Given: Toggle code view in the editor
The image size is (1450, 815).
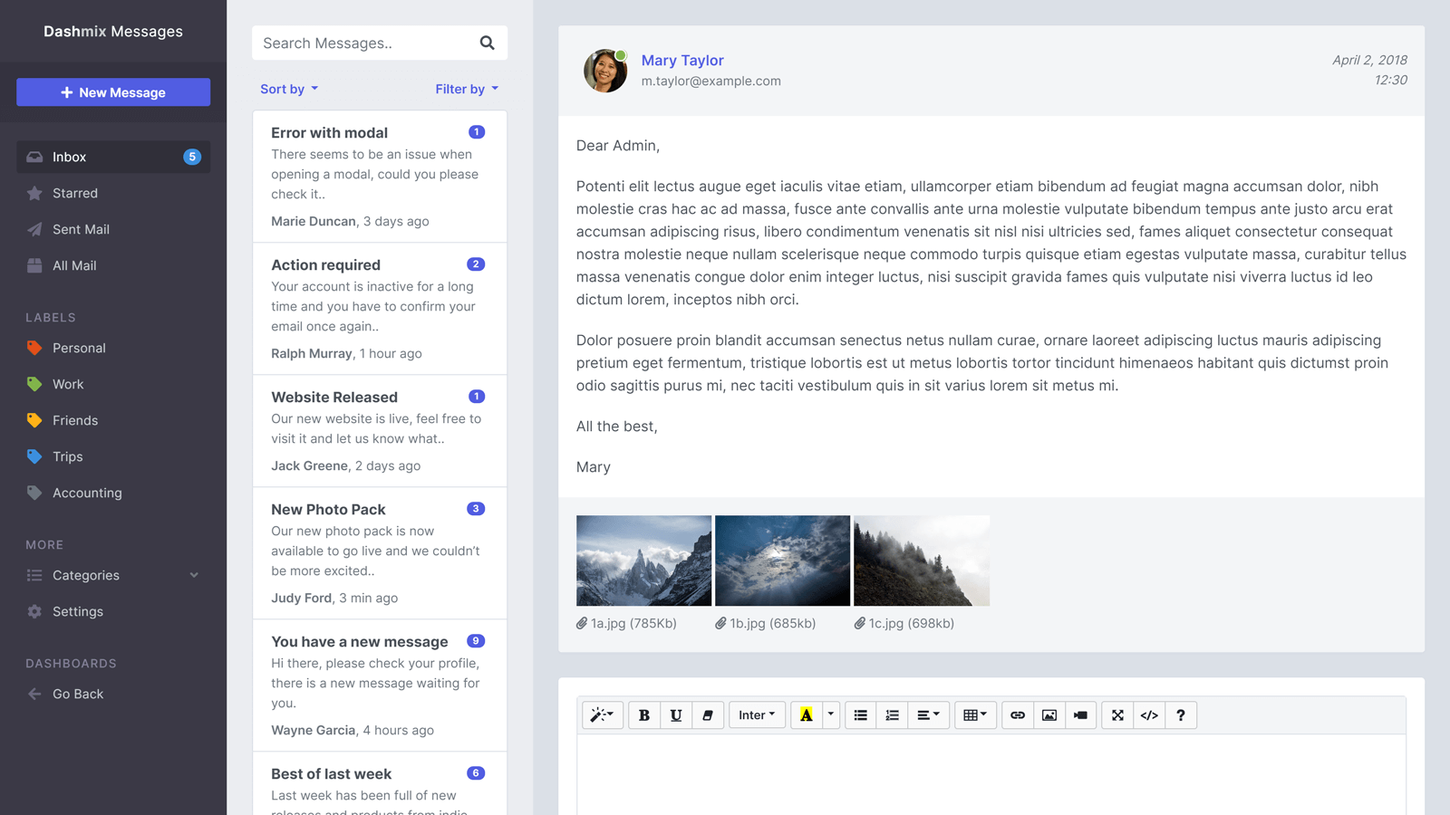Looking at the screenshot, I should (x=1149, y=715).
